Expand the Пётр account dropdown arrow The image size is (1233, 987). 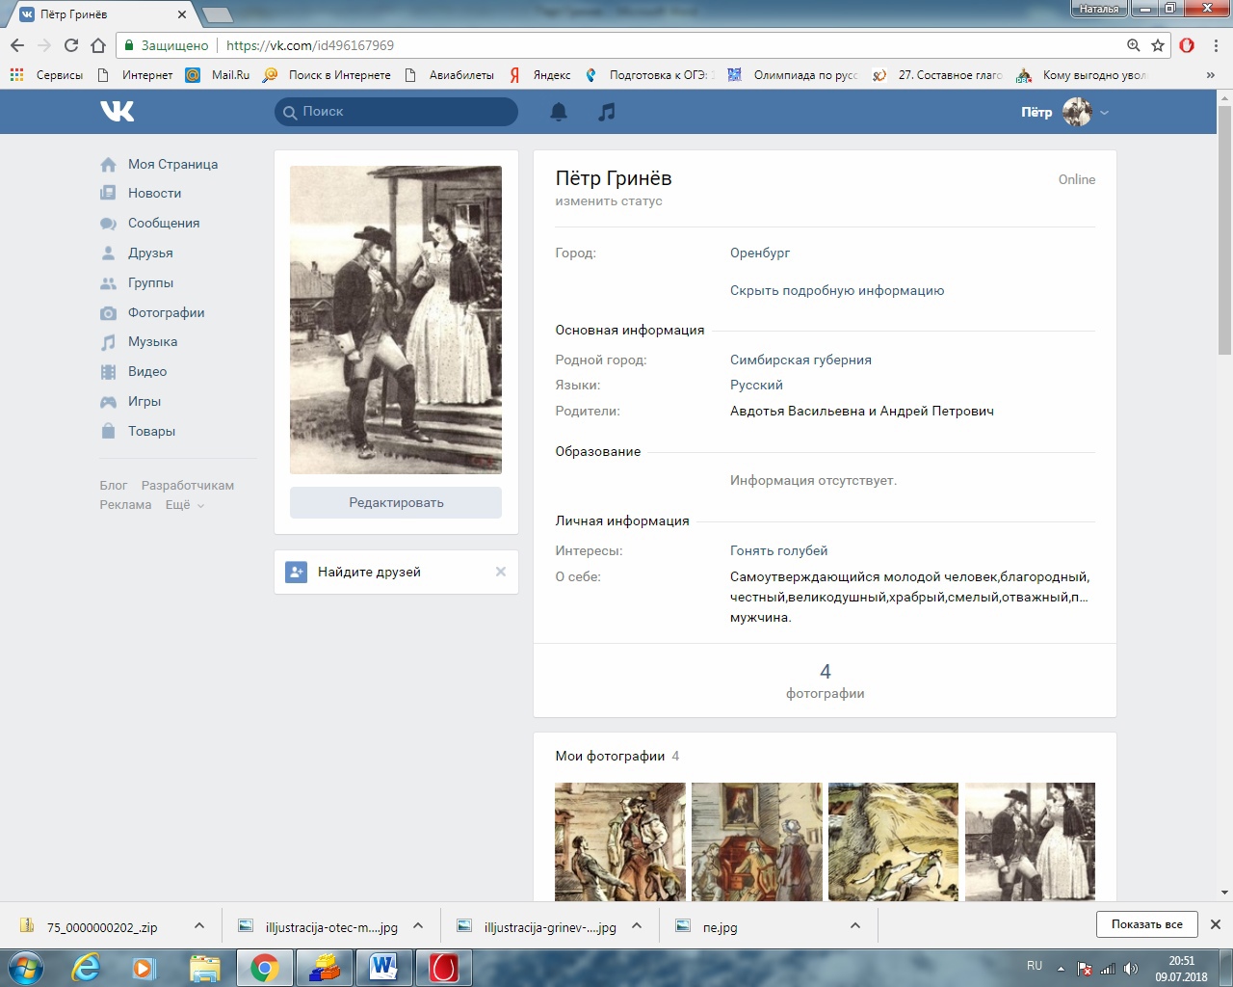click(x=1104, y=113)
